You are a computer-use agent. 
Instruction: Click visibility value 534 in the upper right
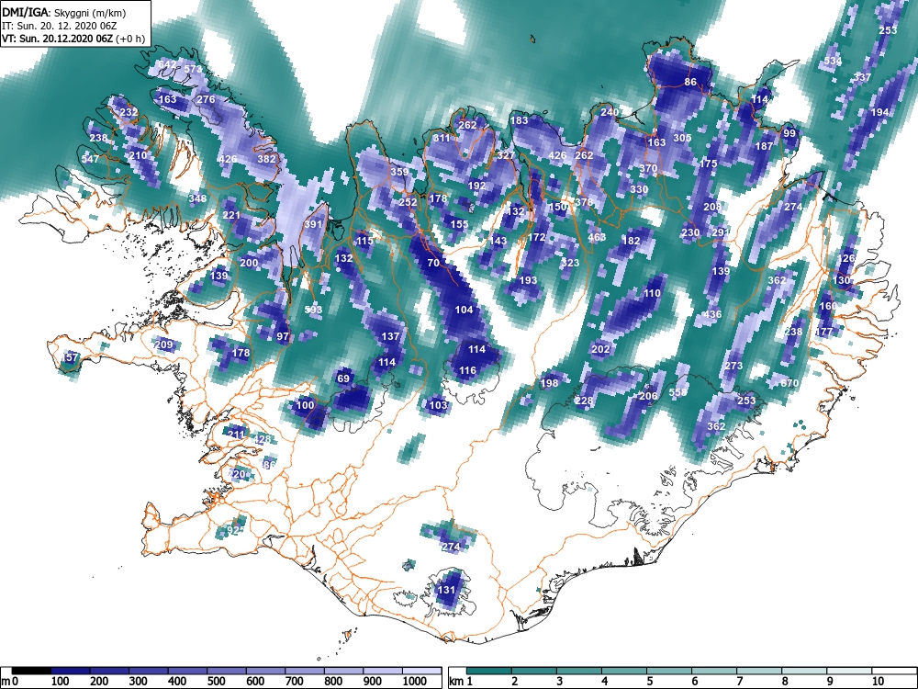coord(833,61)
